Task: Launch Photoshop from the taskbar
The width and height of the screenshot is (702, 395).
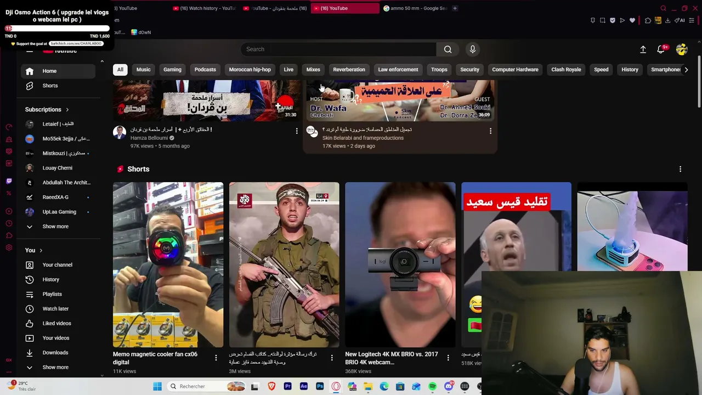Action: pyautogui.click(x=320, y=386)
